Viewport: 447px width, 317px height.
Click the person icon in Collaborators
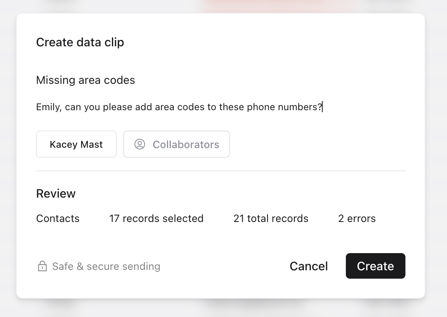(x=140, y=144)
